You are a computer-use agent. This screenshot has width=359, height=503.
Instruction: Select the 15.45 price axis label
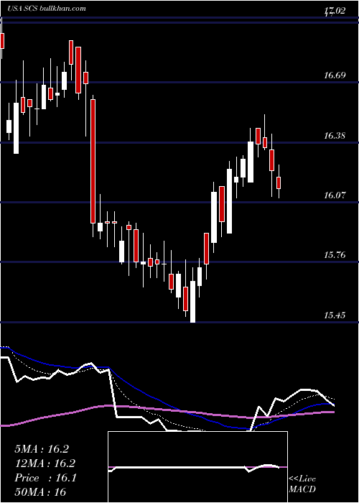pos(335,315)
